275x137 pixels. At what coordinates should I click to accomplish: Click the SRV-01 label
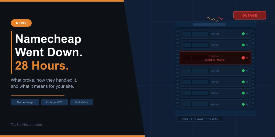coord(215,34)
